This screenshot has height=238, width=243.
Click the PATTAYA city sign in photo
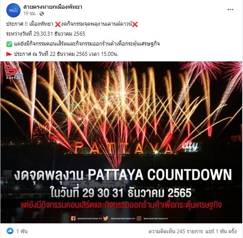(x=136, y=148)
